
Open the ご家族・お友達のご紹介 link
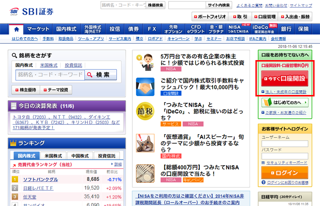286,112
